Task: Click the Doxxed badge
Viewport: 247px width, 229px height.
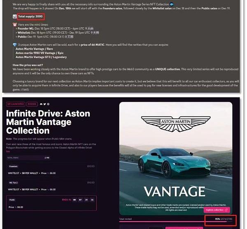Action: pyautogui.click(x=32, y=104)
